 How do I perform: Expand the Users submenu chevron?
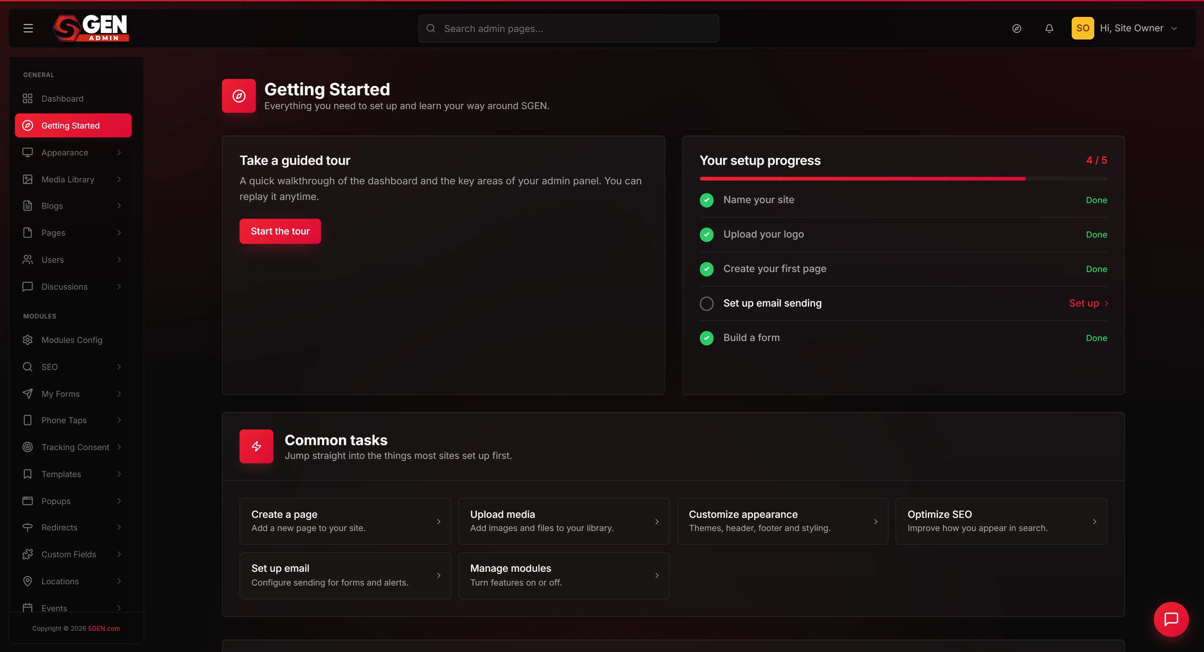(119, 260)
